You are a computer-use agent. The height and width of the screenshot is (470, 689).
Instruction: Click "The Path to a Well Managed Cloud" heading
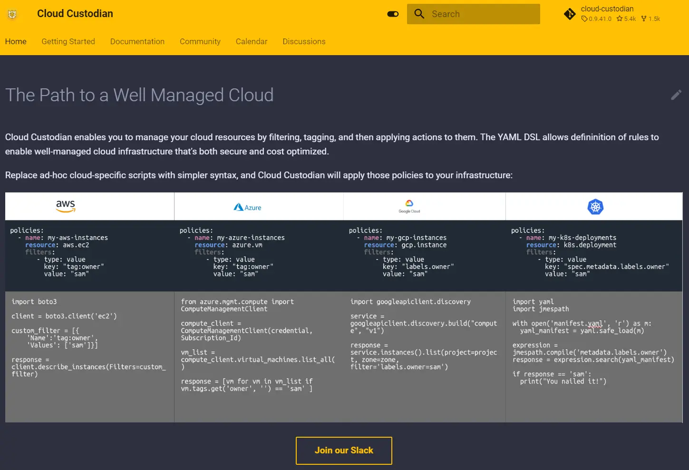point(139,95)
